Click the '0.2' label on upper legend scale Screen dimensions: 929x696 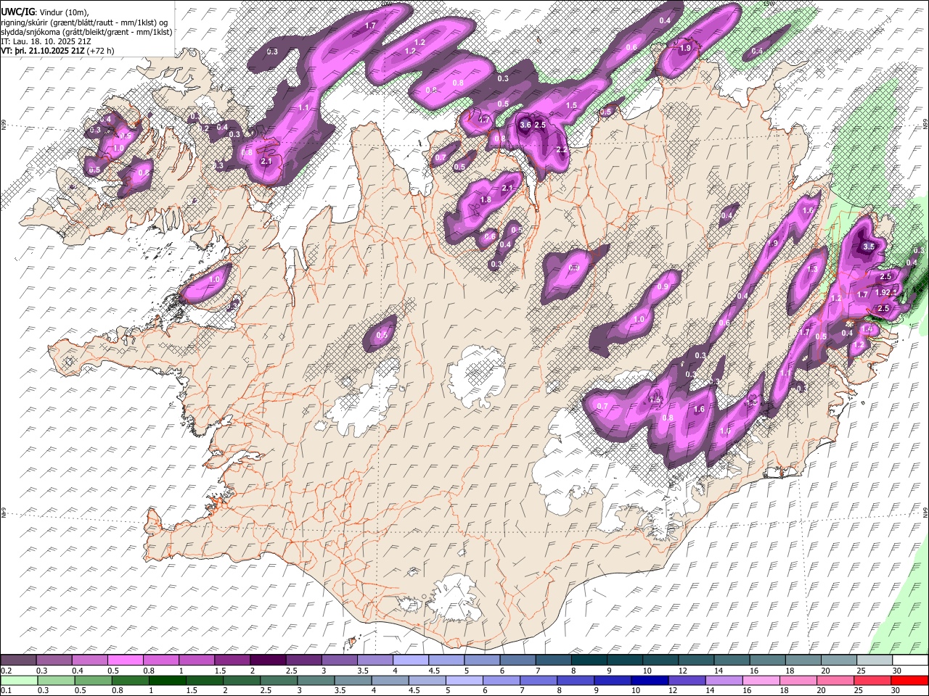click(x=7, y=670)
